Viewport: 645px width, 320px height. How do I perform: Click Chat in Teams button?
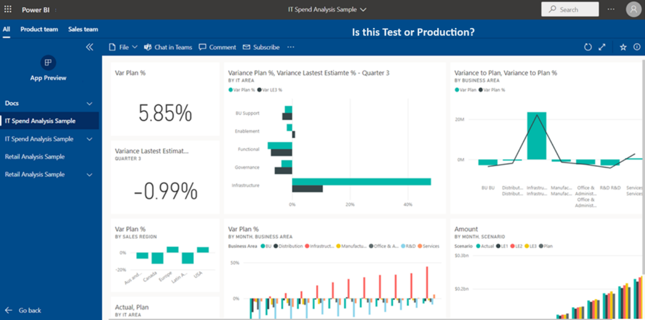[168, 47]
